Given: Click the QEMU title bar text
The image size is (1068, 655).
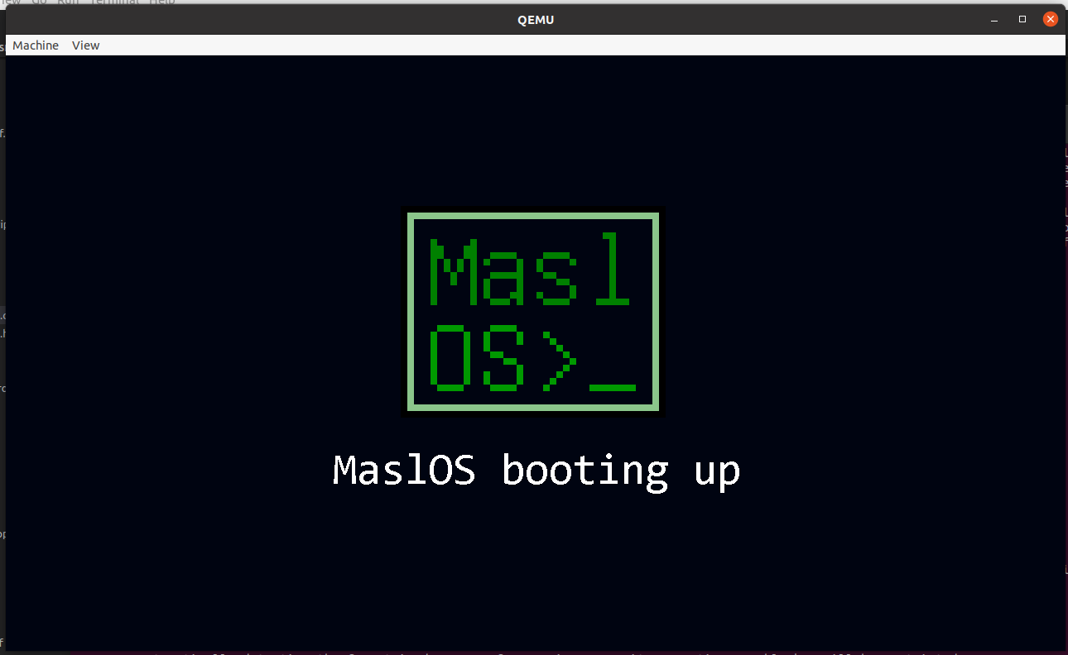Looking at the screenshot, I should click(535, 19).
